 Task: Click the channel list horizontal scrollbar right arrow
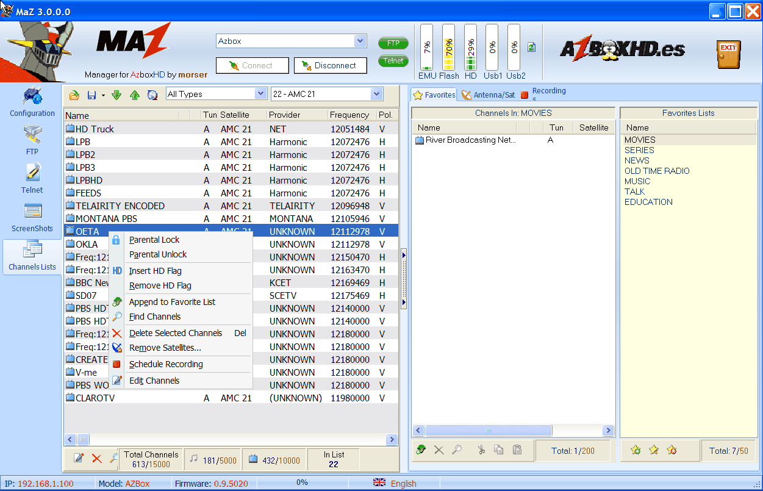coord(392,439)
